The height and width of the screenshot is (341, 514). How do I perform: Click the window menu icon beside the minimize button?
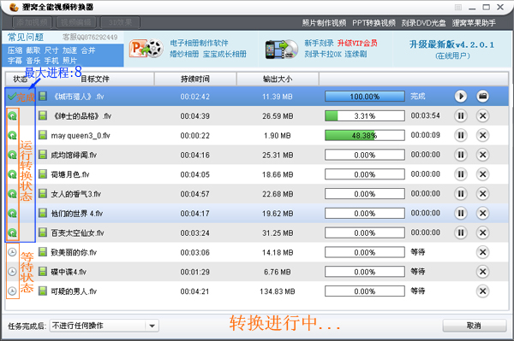click(458, 7)
